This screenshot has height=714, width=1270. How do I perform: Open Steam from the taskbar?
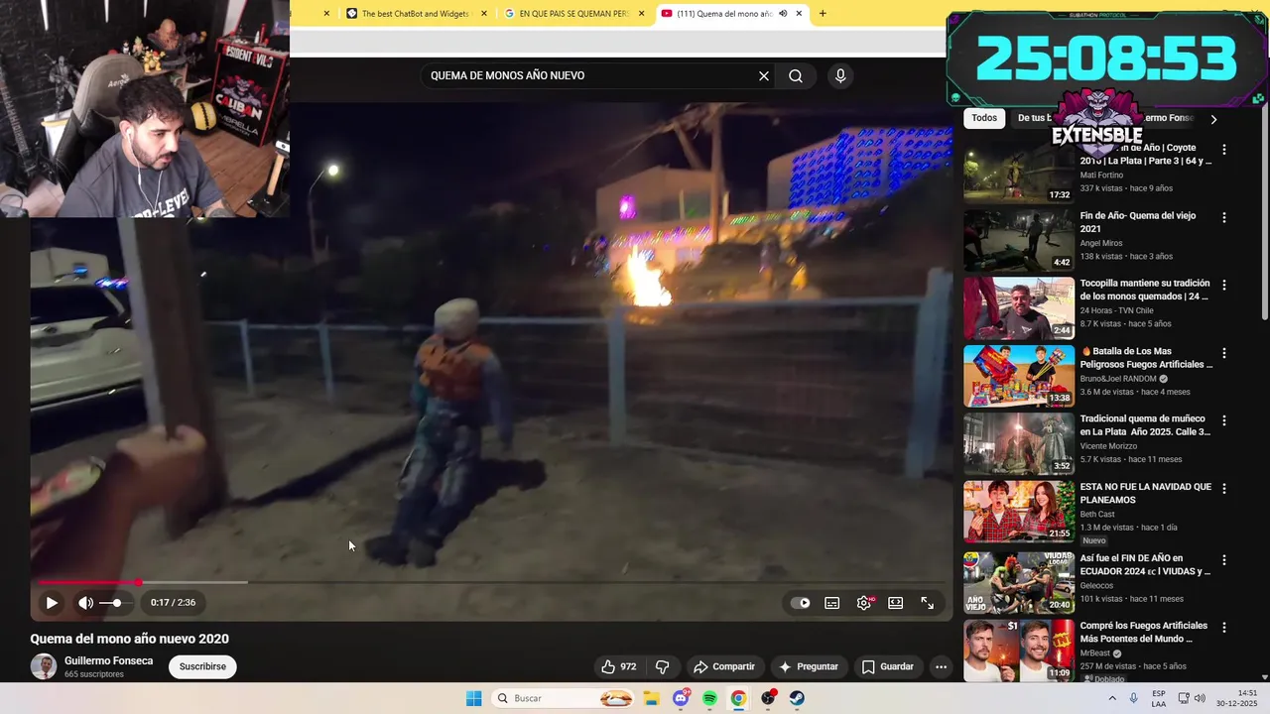pyautogui.click(x=797, y=698)
